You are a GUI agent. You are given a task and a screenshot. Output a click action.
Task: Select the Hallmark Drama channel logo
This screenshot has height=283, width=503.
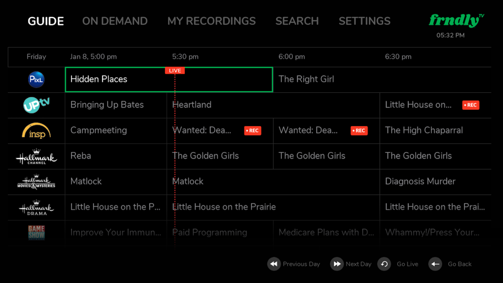coord(37,208)
